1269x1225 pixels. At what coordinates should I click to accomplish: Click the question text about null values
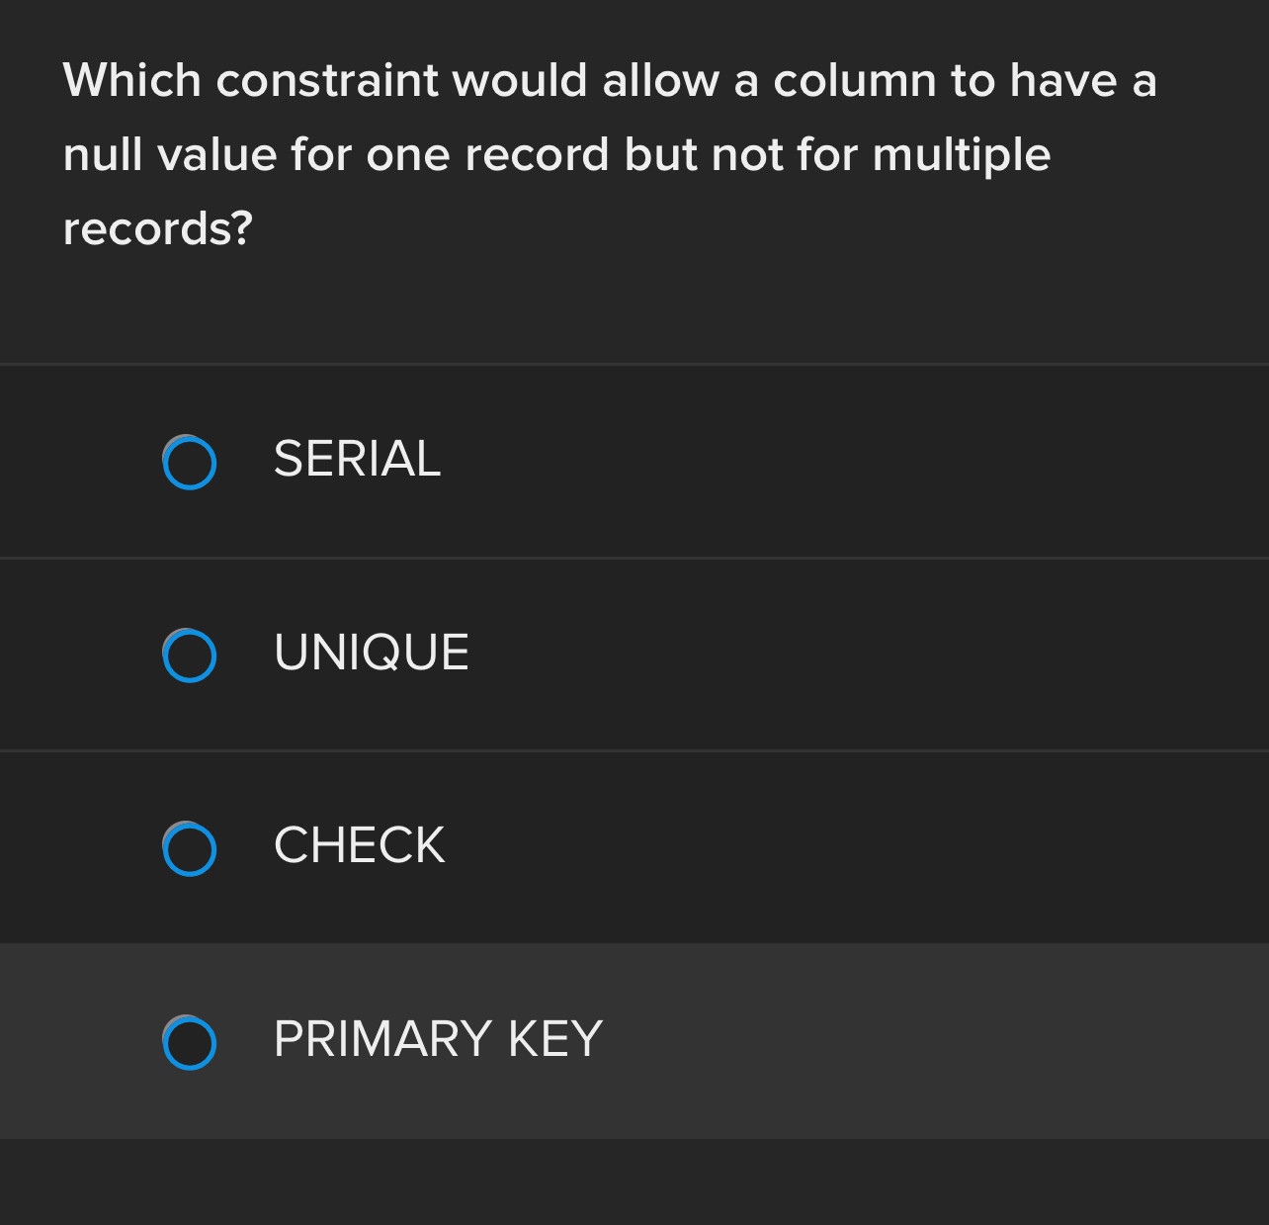[610, 153]
